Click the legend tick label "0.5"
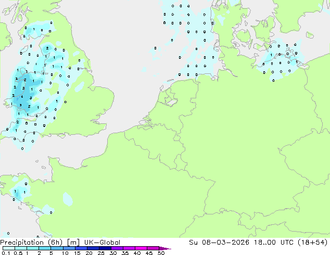This screenshot has height=255, width=330. [18, 253]
